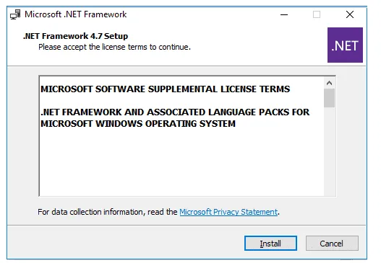
Task: Minimize the Microsoft .NET Framework window
Action: (284, 14)
